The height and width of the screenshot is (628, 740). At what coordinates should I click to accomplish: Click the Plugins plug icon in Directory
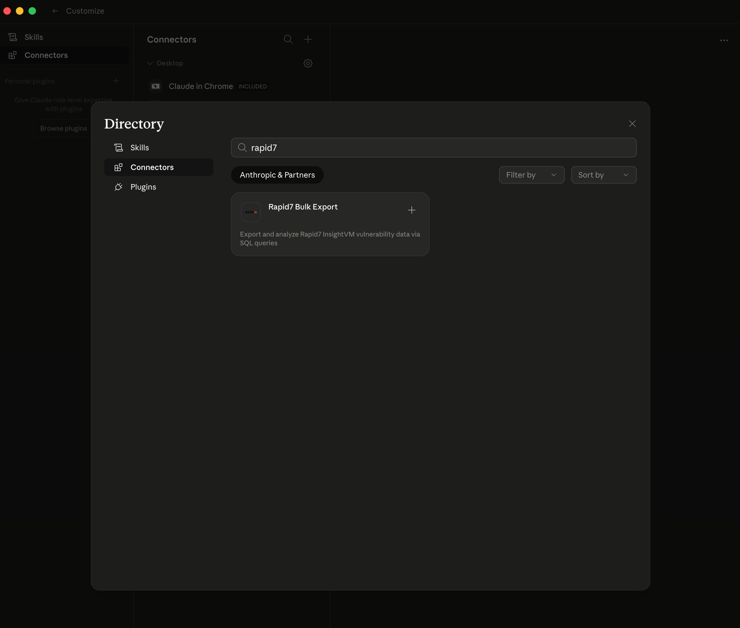[x=118, y=187]
